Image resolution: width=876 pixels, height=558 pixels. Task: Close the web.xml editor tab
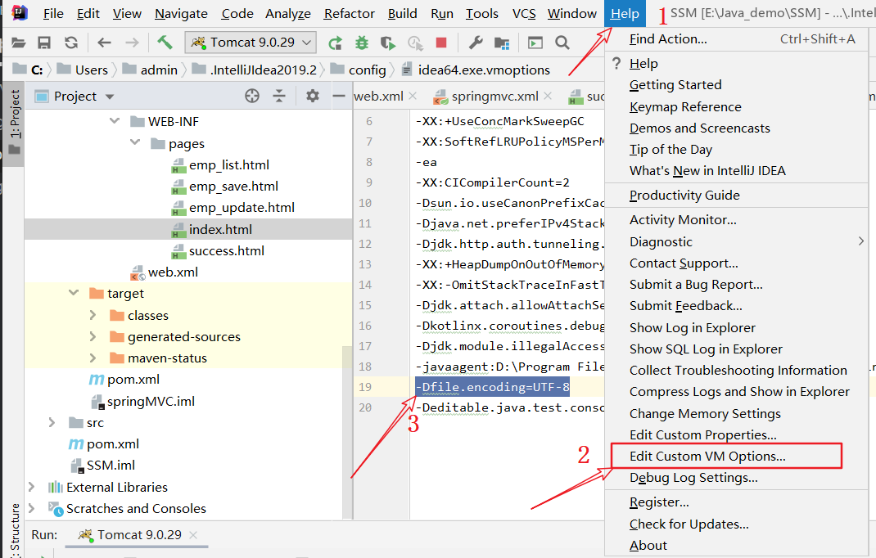point(413,96)
